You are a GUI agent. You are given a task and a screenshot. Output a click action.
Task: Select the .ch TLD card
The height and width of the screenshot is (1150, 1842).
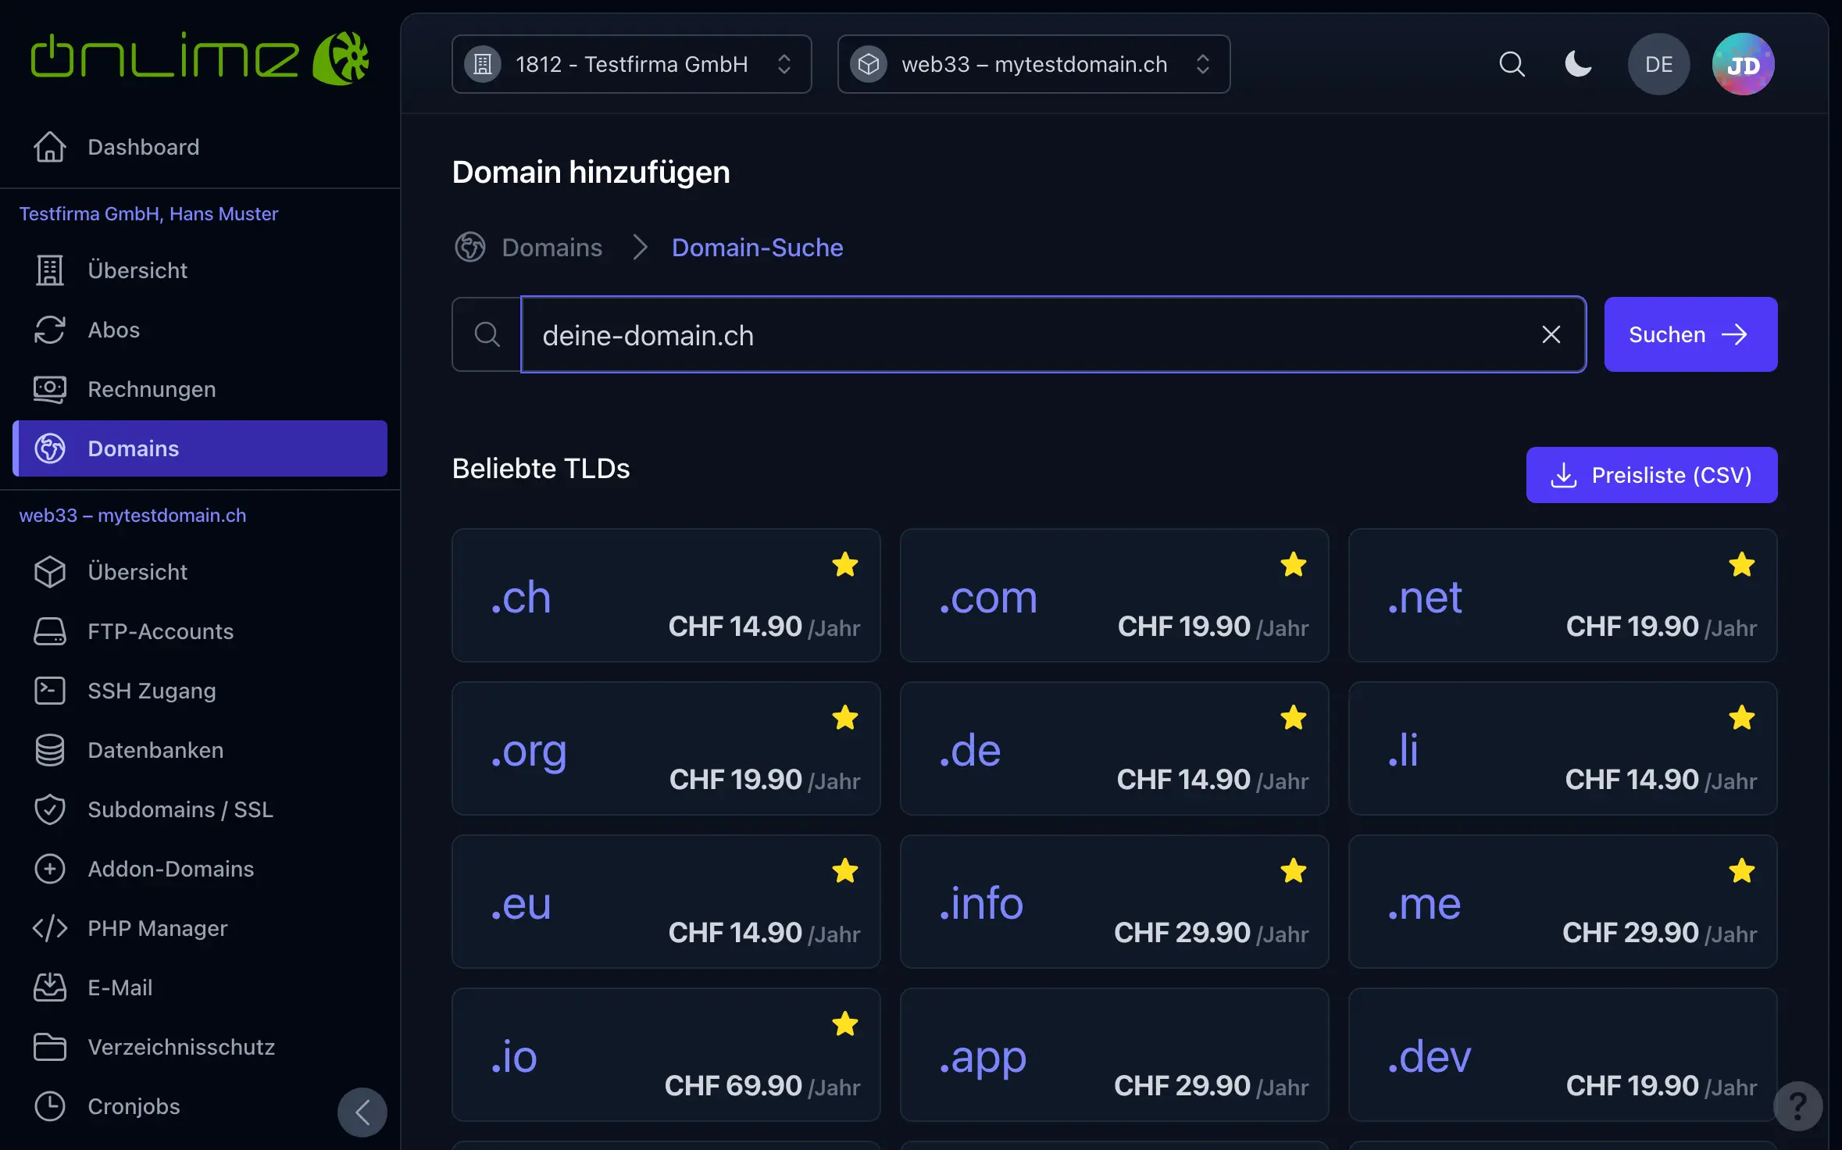pyautogui.click(x=666, y=595)
